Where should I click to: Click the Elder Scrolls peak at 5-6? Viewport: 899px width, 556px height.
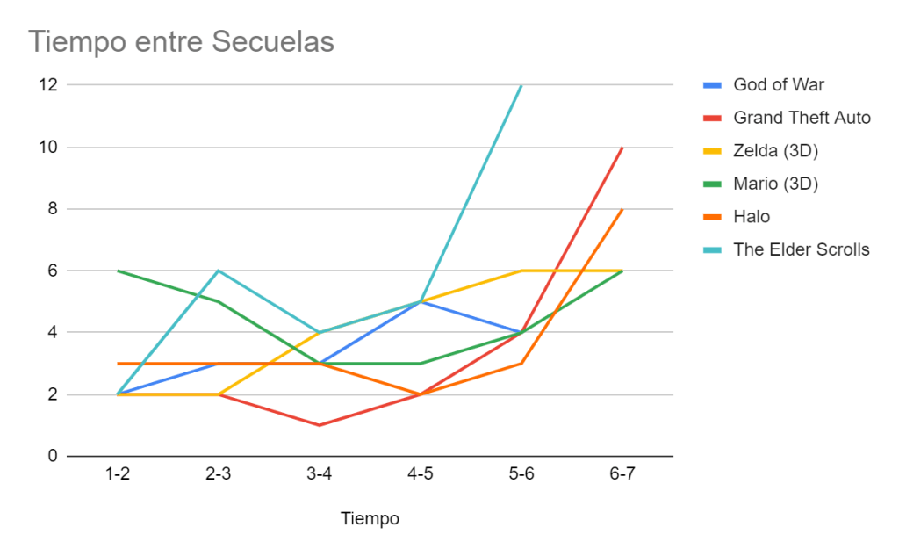point(521,86)
